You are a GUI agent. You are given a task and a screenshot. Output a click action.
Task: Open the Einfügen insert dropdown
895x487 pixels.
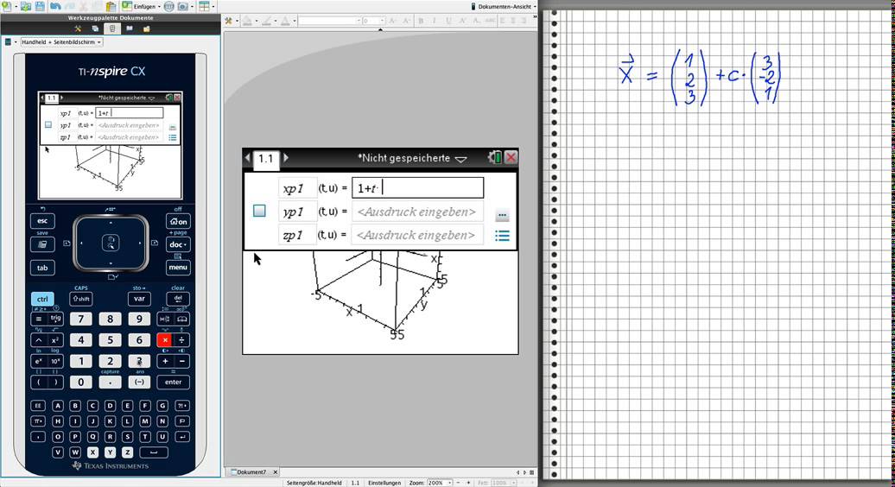tap(141, 6)
